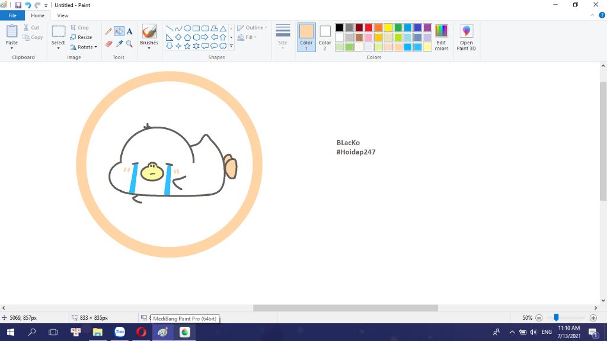Click the Redo arrow in title bar
607x341 pixels.
37,5
